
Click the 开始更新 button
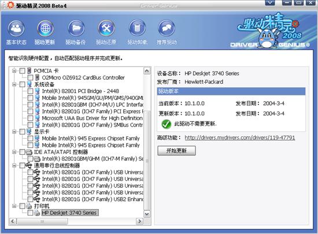point(176,151)
